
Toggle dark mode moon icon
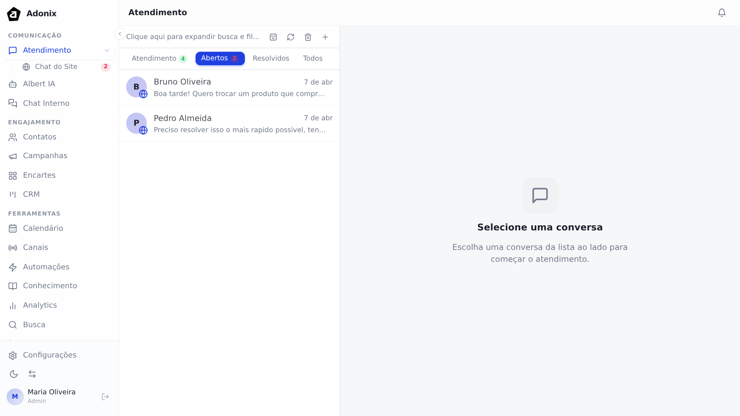[14, 374]
